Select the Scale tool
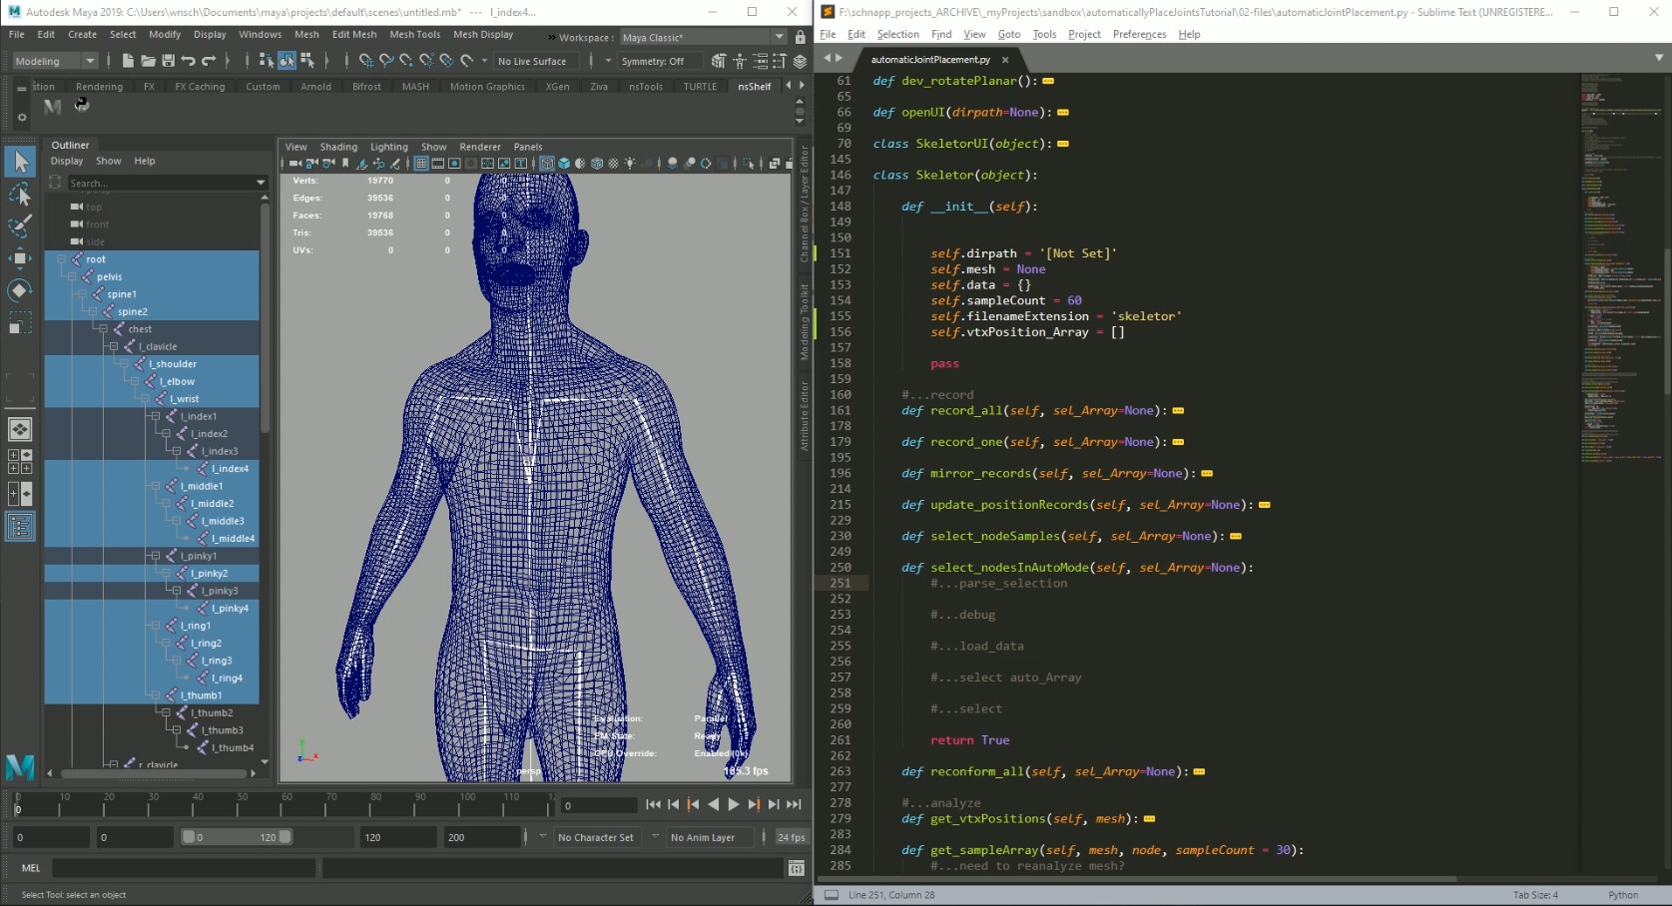1672x906 pixels. [21, 321]
